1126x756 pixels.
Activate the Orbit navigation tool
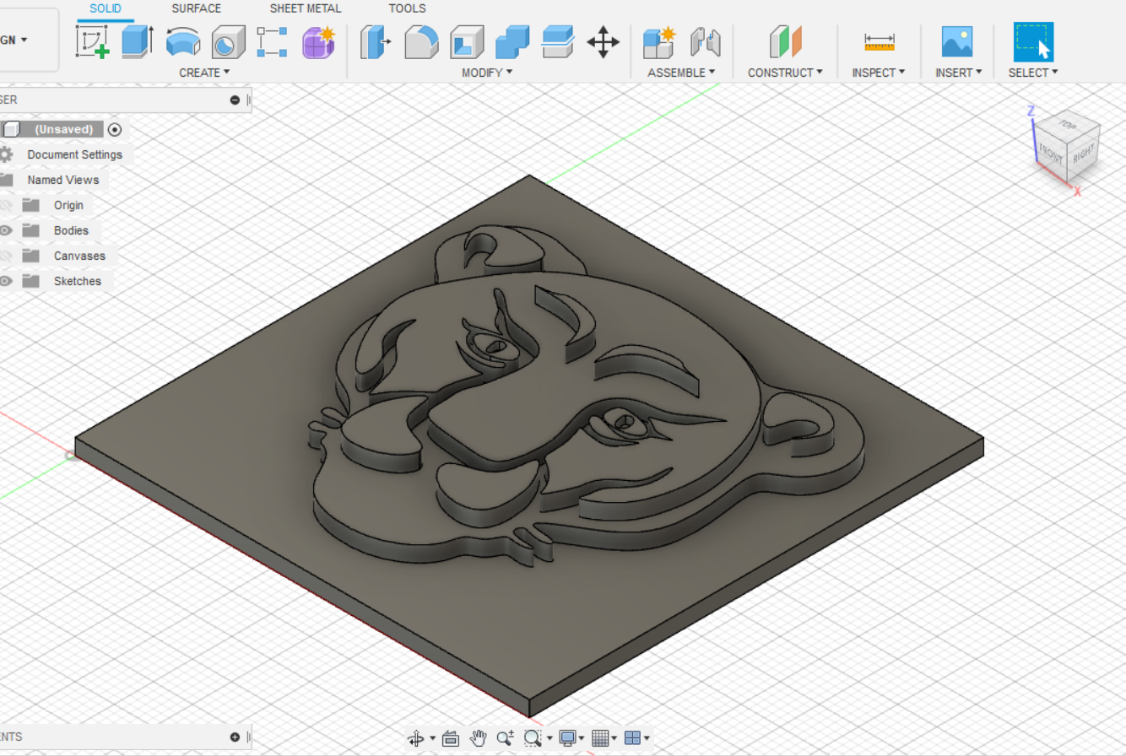(x=415, y=738)
